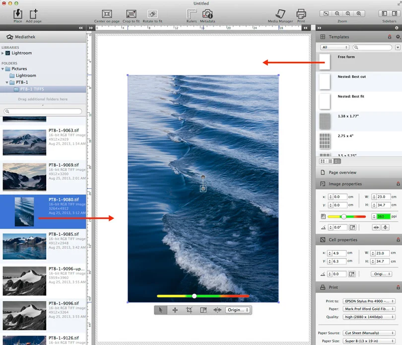Viewport: 402px width, 345px height.
Task: Click the ppi value field
Action: (384, 217)
